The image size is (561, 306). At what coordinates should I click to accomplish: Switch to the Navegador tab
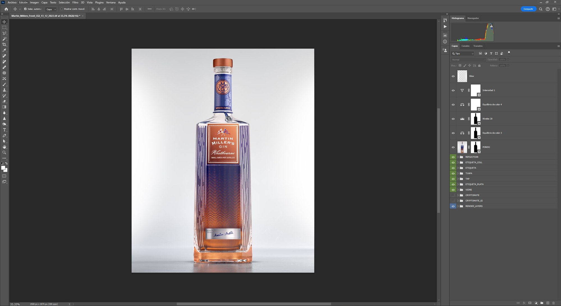473,18
